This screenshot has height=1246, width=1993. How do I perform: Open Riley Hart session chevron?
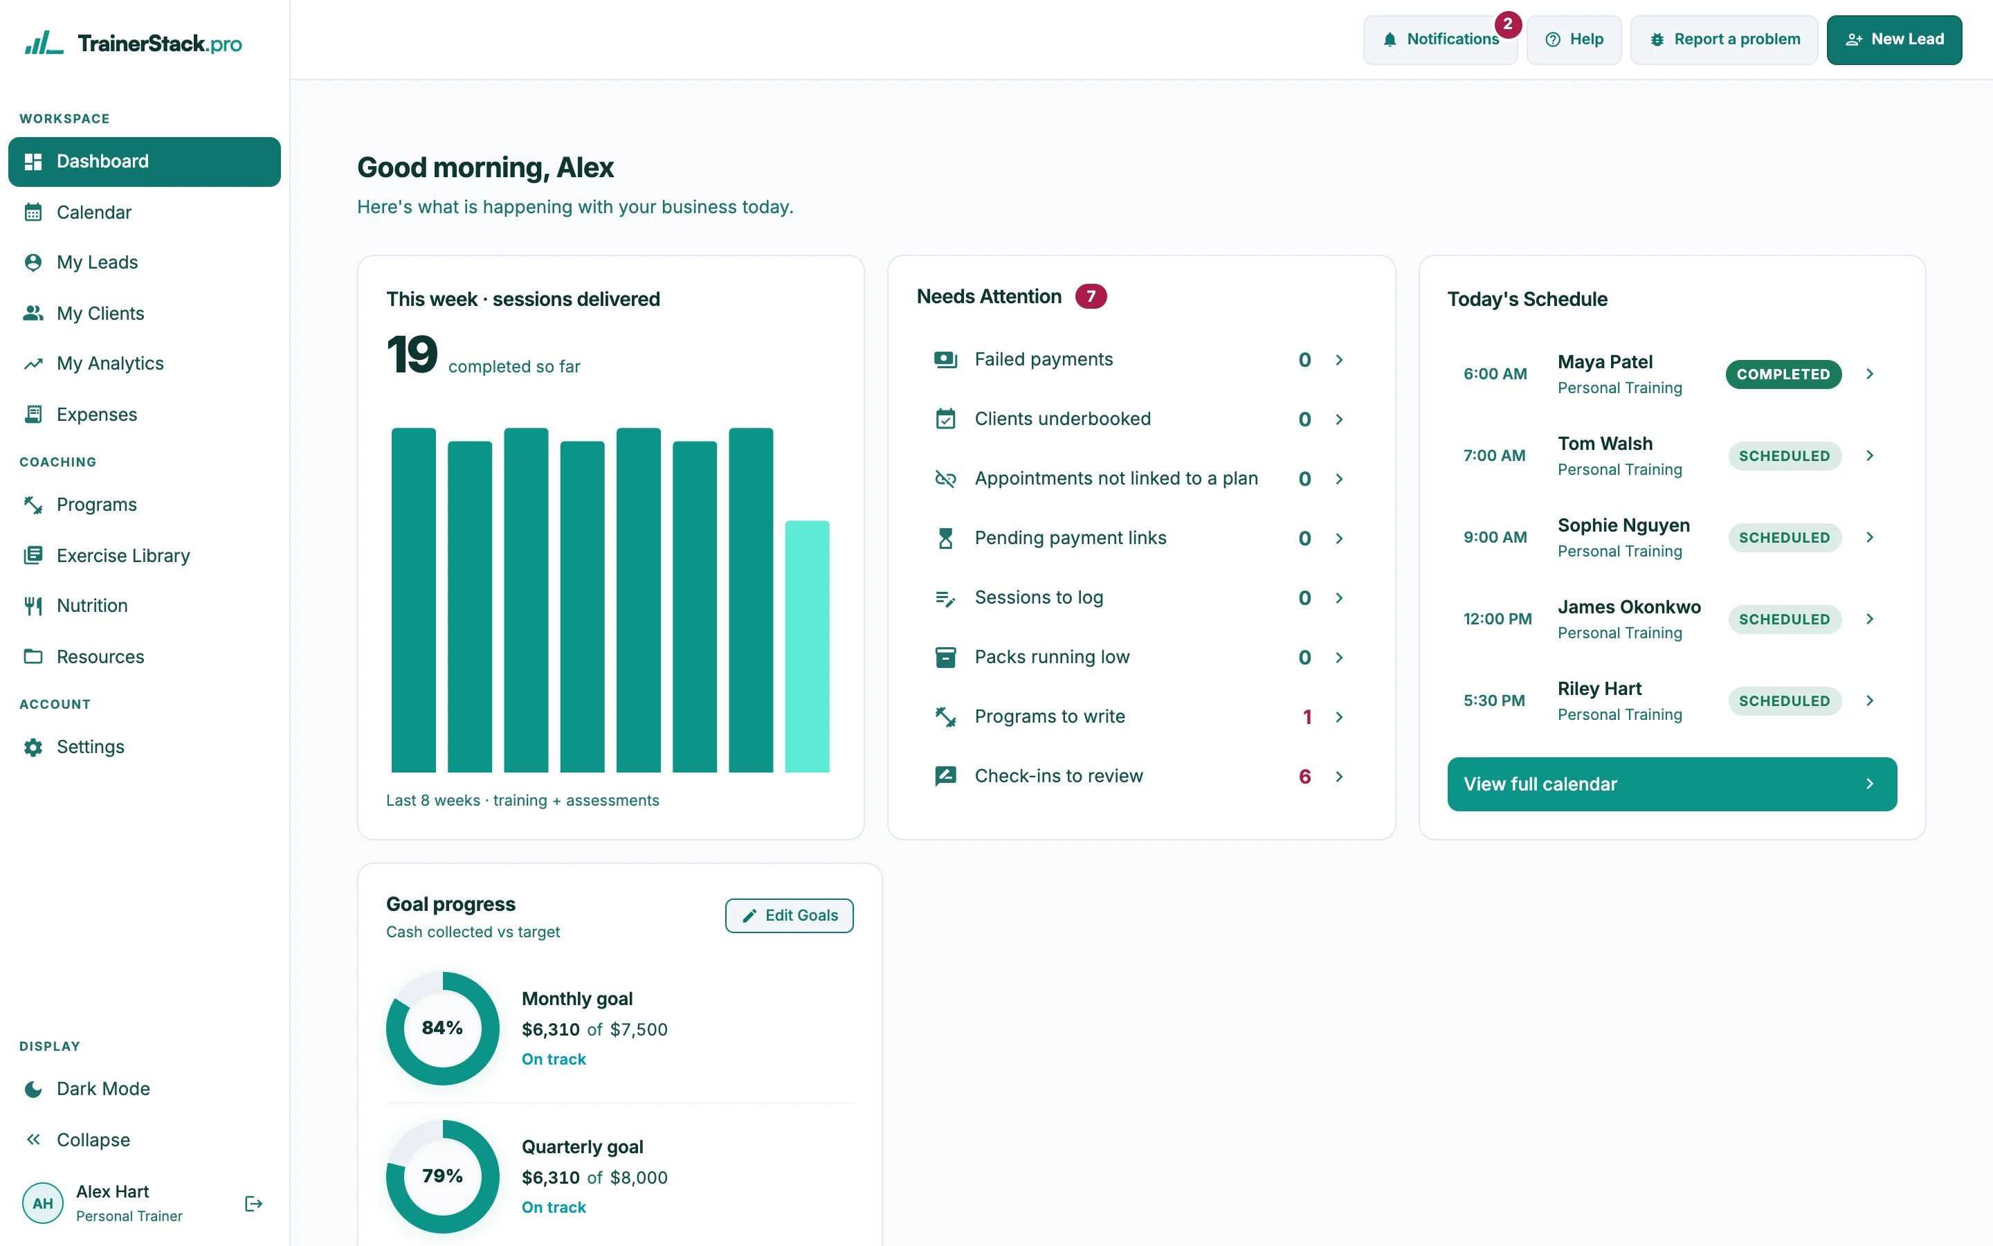click(1869, 701)
